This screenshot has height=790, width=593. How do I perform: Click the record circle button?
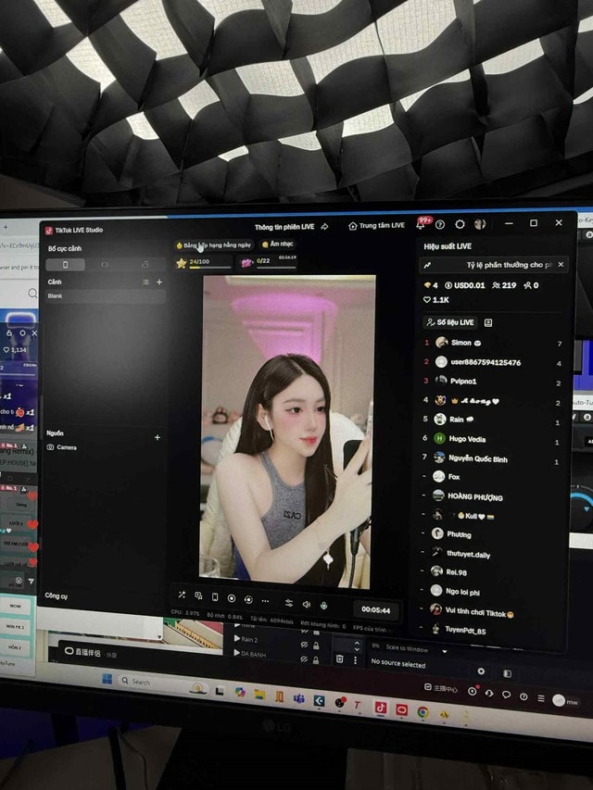tap(232, 598)
